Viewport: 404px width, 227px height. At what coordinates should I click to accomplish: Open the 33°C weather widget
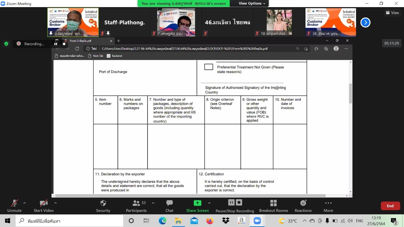[x=288, y=221]
